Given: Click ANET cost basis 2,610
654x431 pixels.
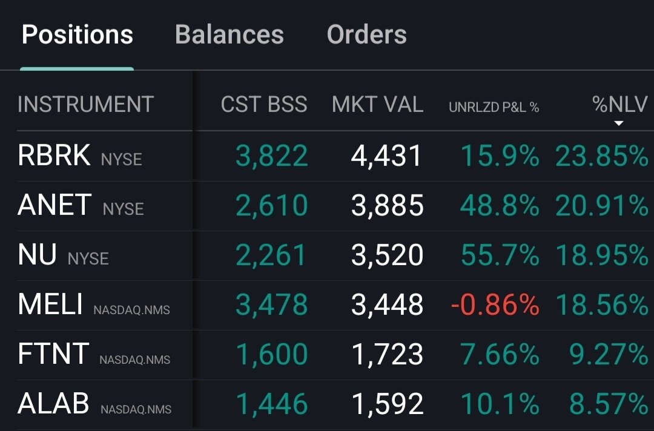Looking at the screenshot, I should (271, 206).
